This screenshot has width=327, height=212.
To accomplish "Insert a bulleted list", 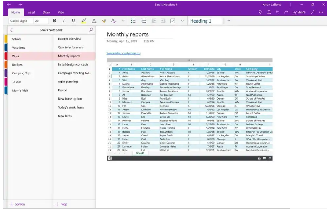I will (x=133, y=21).
